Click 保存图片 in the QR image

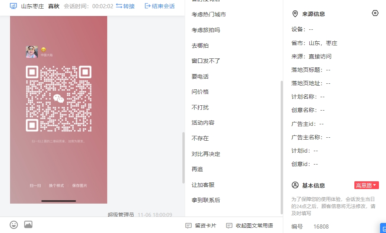click(x=80, y=186)
